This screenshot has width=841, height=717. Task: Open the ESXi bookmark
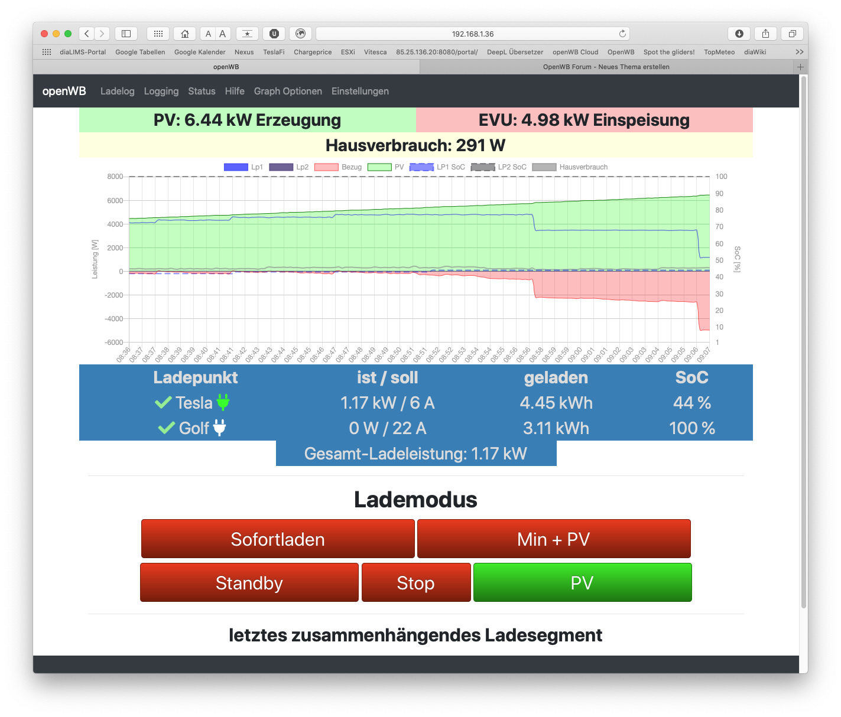click(348, 52)
